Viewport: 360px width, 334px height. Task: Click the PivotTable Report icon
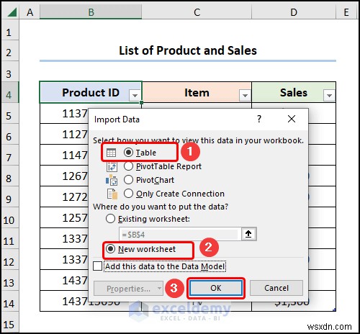[x=112, y=166]
